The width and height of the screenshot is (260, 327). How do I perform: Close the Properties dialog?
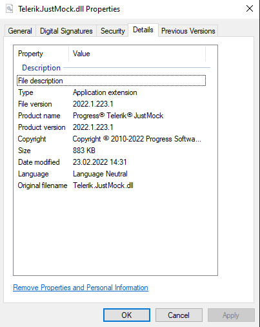250,8
